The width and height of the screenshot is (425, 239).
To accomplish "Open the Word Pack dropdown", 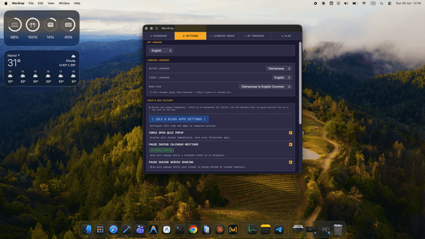I will pyautogui.click(x=265, y=87).
